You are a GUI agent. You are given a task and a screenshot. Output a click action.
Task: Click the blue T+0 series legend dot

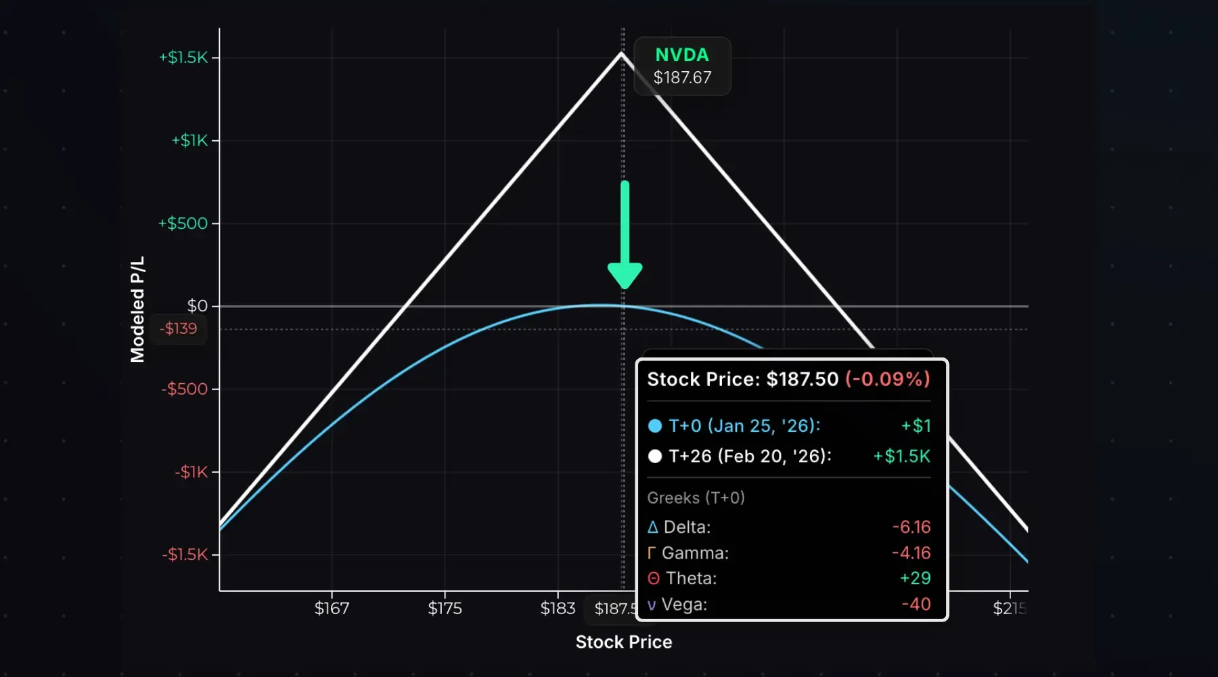click(x=655, y=426)
